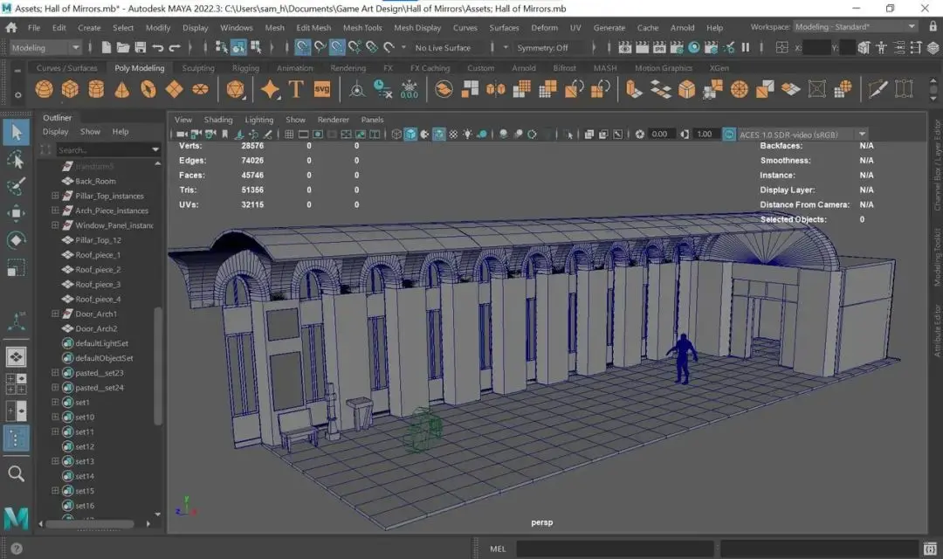The width and height of the screenshot is (943, 559).
Task: Open the Mesh Tools menu
Action: 362,28
